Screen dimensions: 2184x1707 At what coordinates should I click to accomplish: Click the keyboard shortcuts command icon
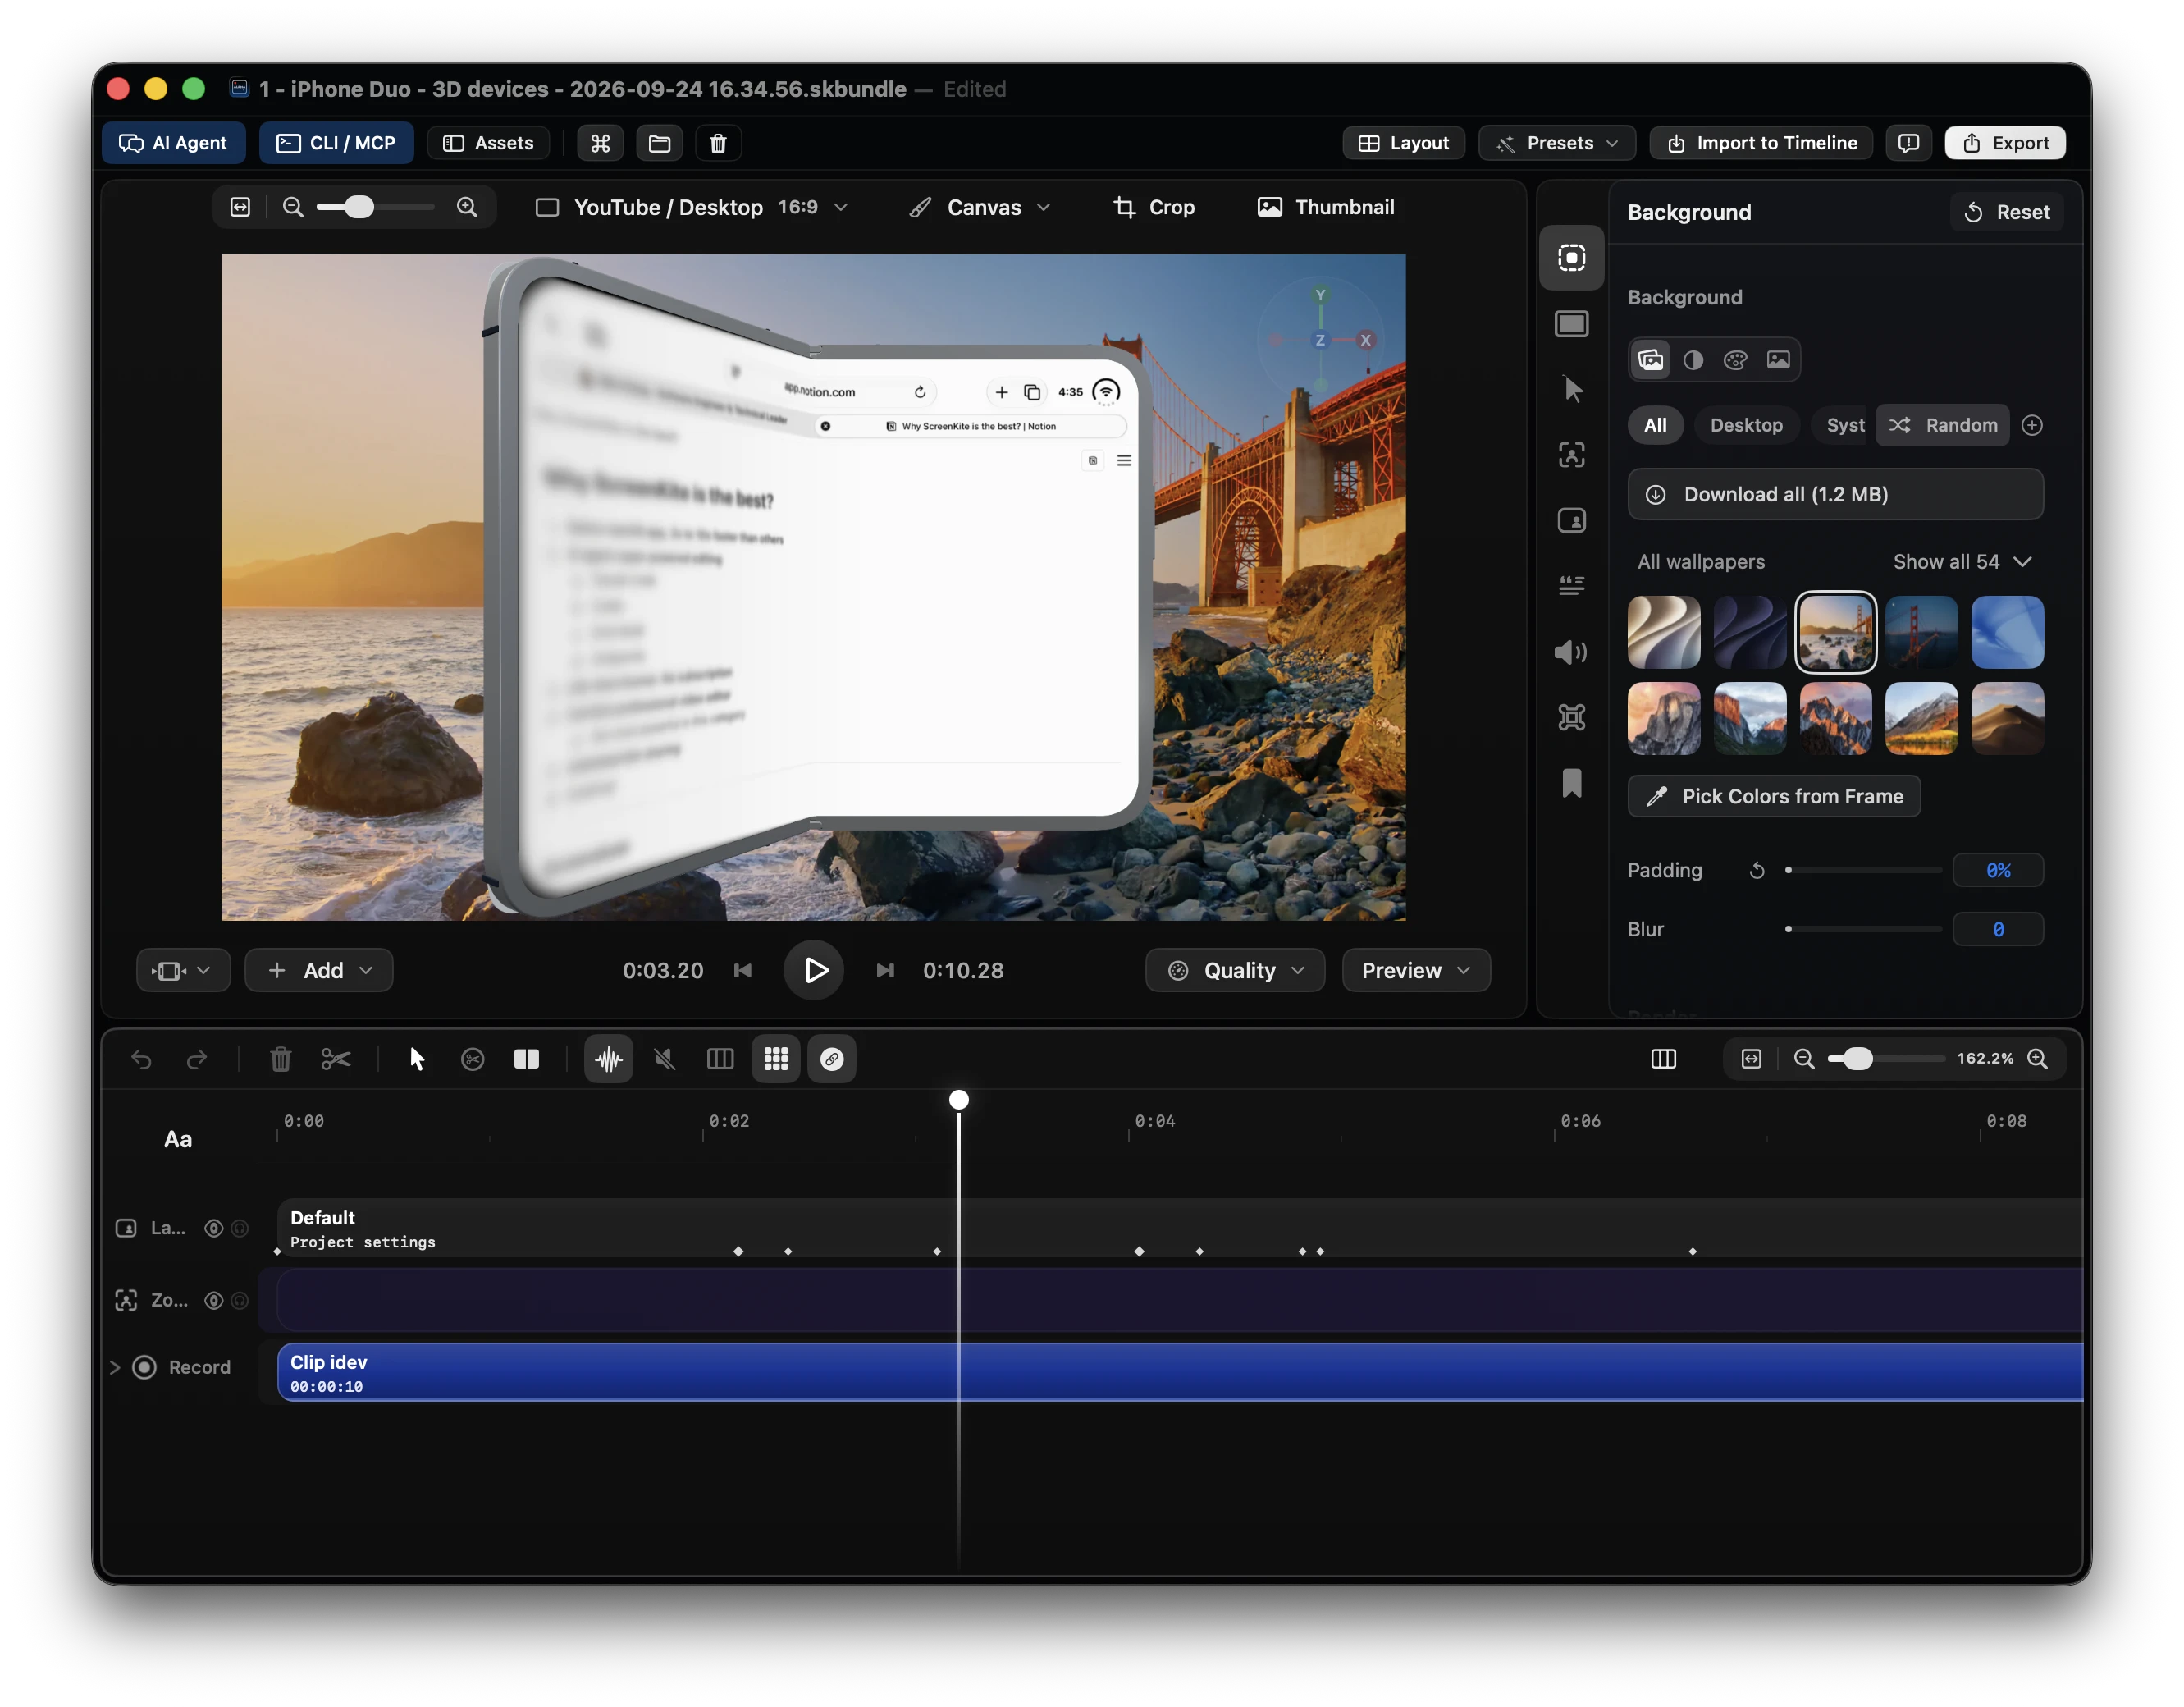point(600,143)
